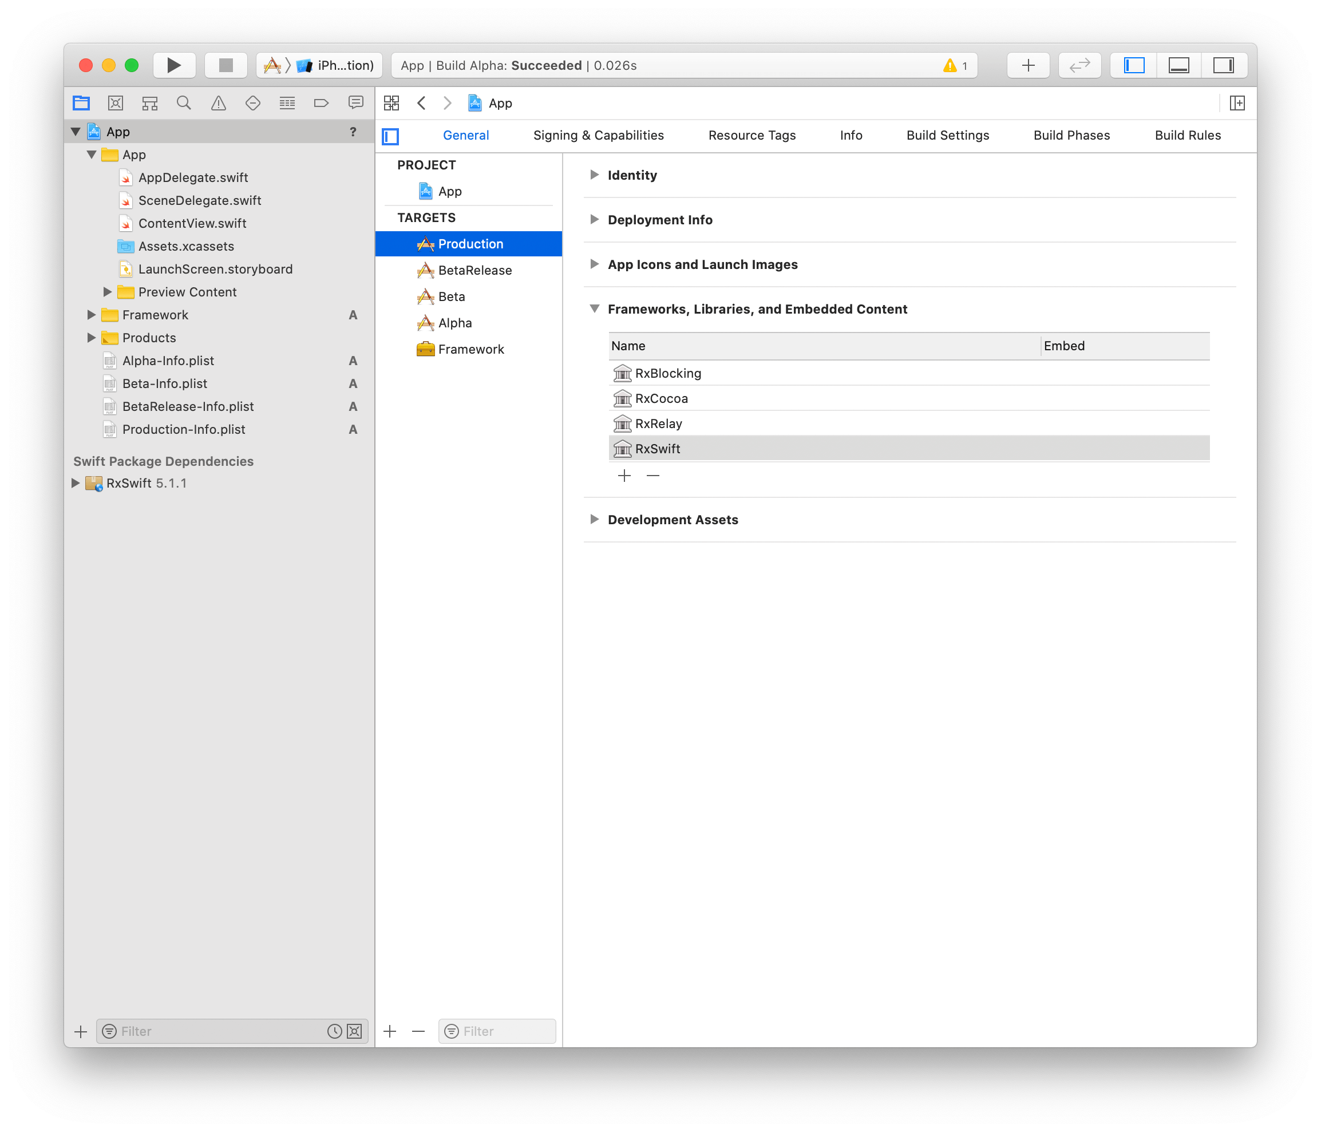Open the Find navigator
Viewport: 1321px width, 1132px height.
(x=184, y=102)
